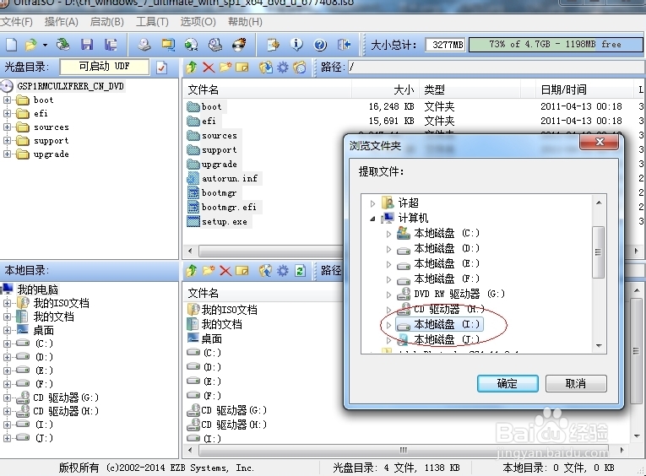Click the disc pane red X delete icon
This screenshot has width=646, height=476.
tap(209, 68)
